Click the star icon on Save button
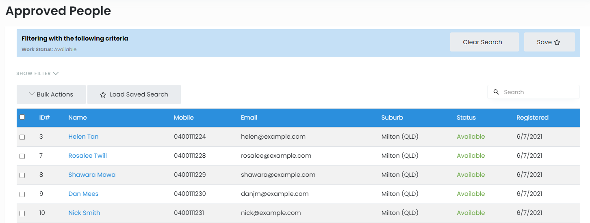Screen dimensions: 590x223 tap(557, 42)
